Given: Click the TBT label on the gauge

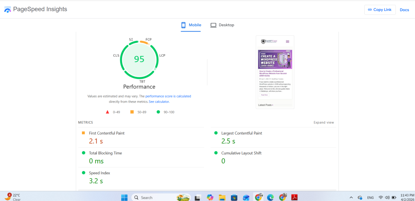Looking at the screenshot, I should 142,81.
